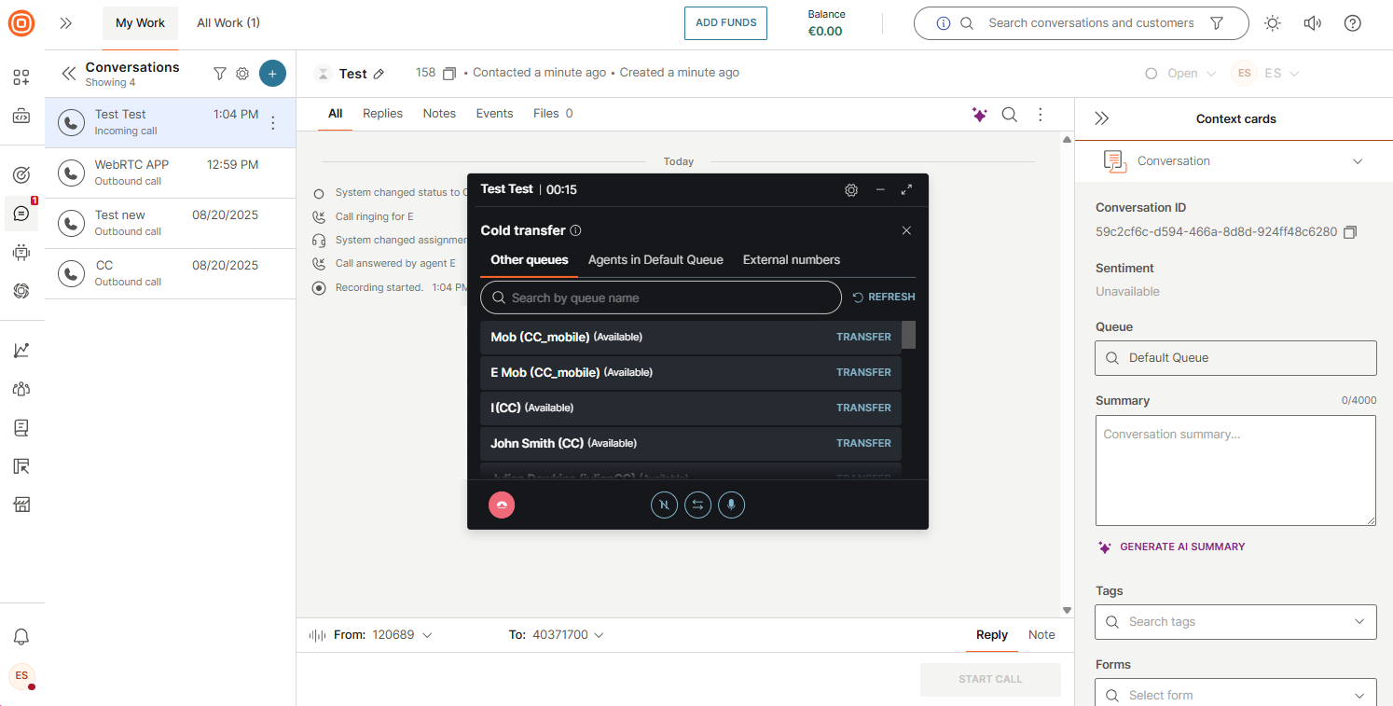Open the ES assignee dropdown
This screenshot has height=706, width=1393.
coord(1266,73)
